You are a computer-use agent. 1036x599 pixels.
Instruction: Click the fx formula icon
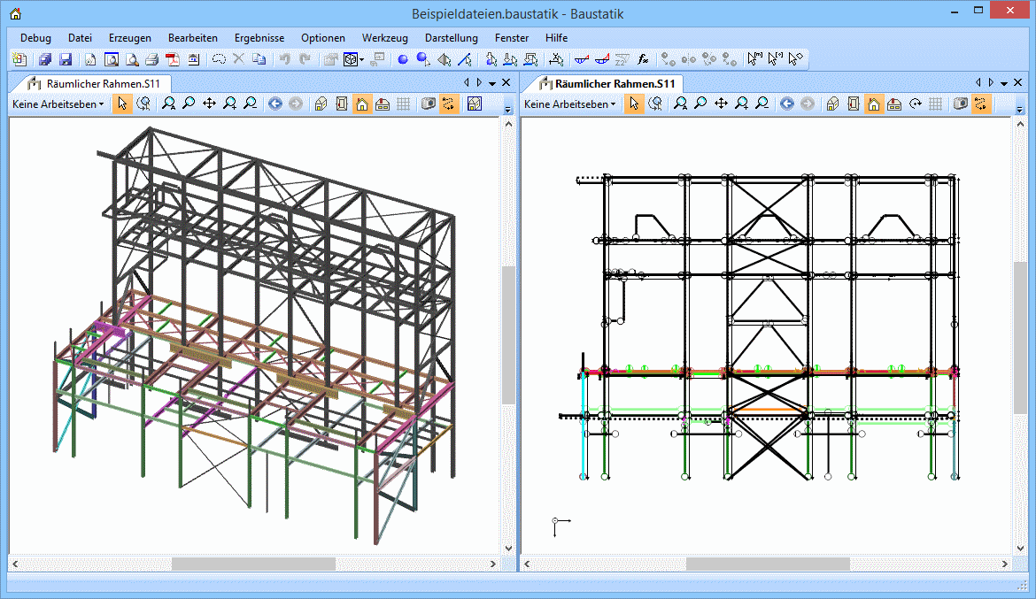(644, 59)
